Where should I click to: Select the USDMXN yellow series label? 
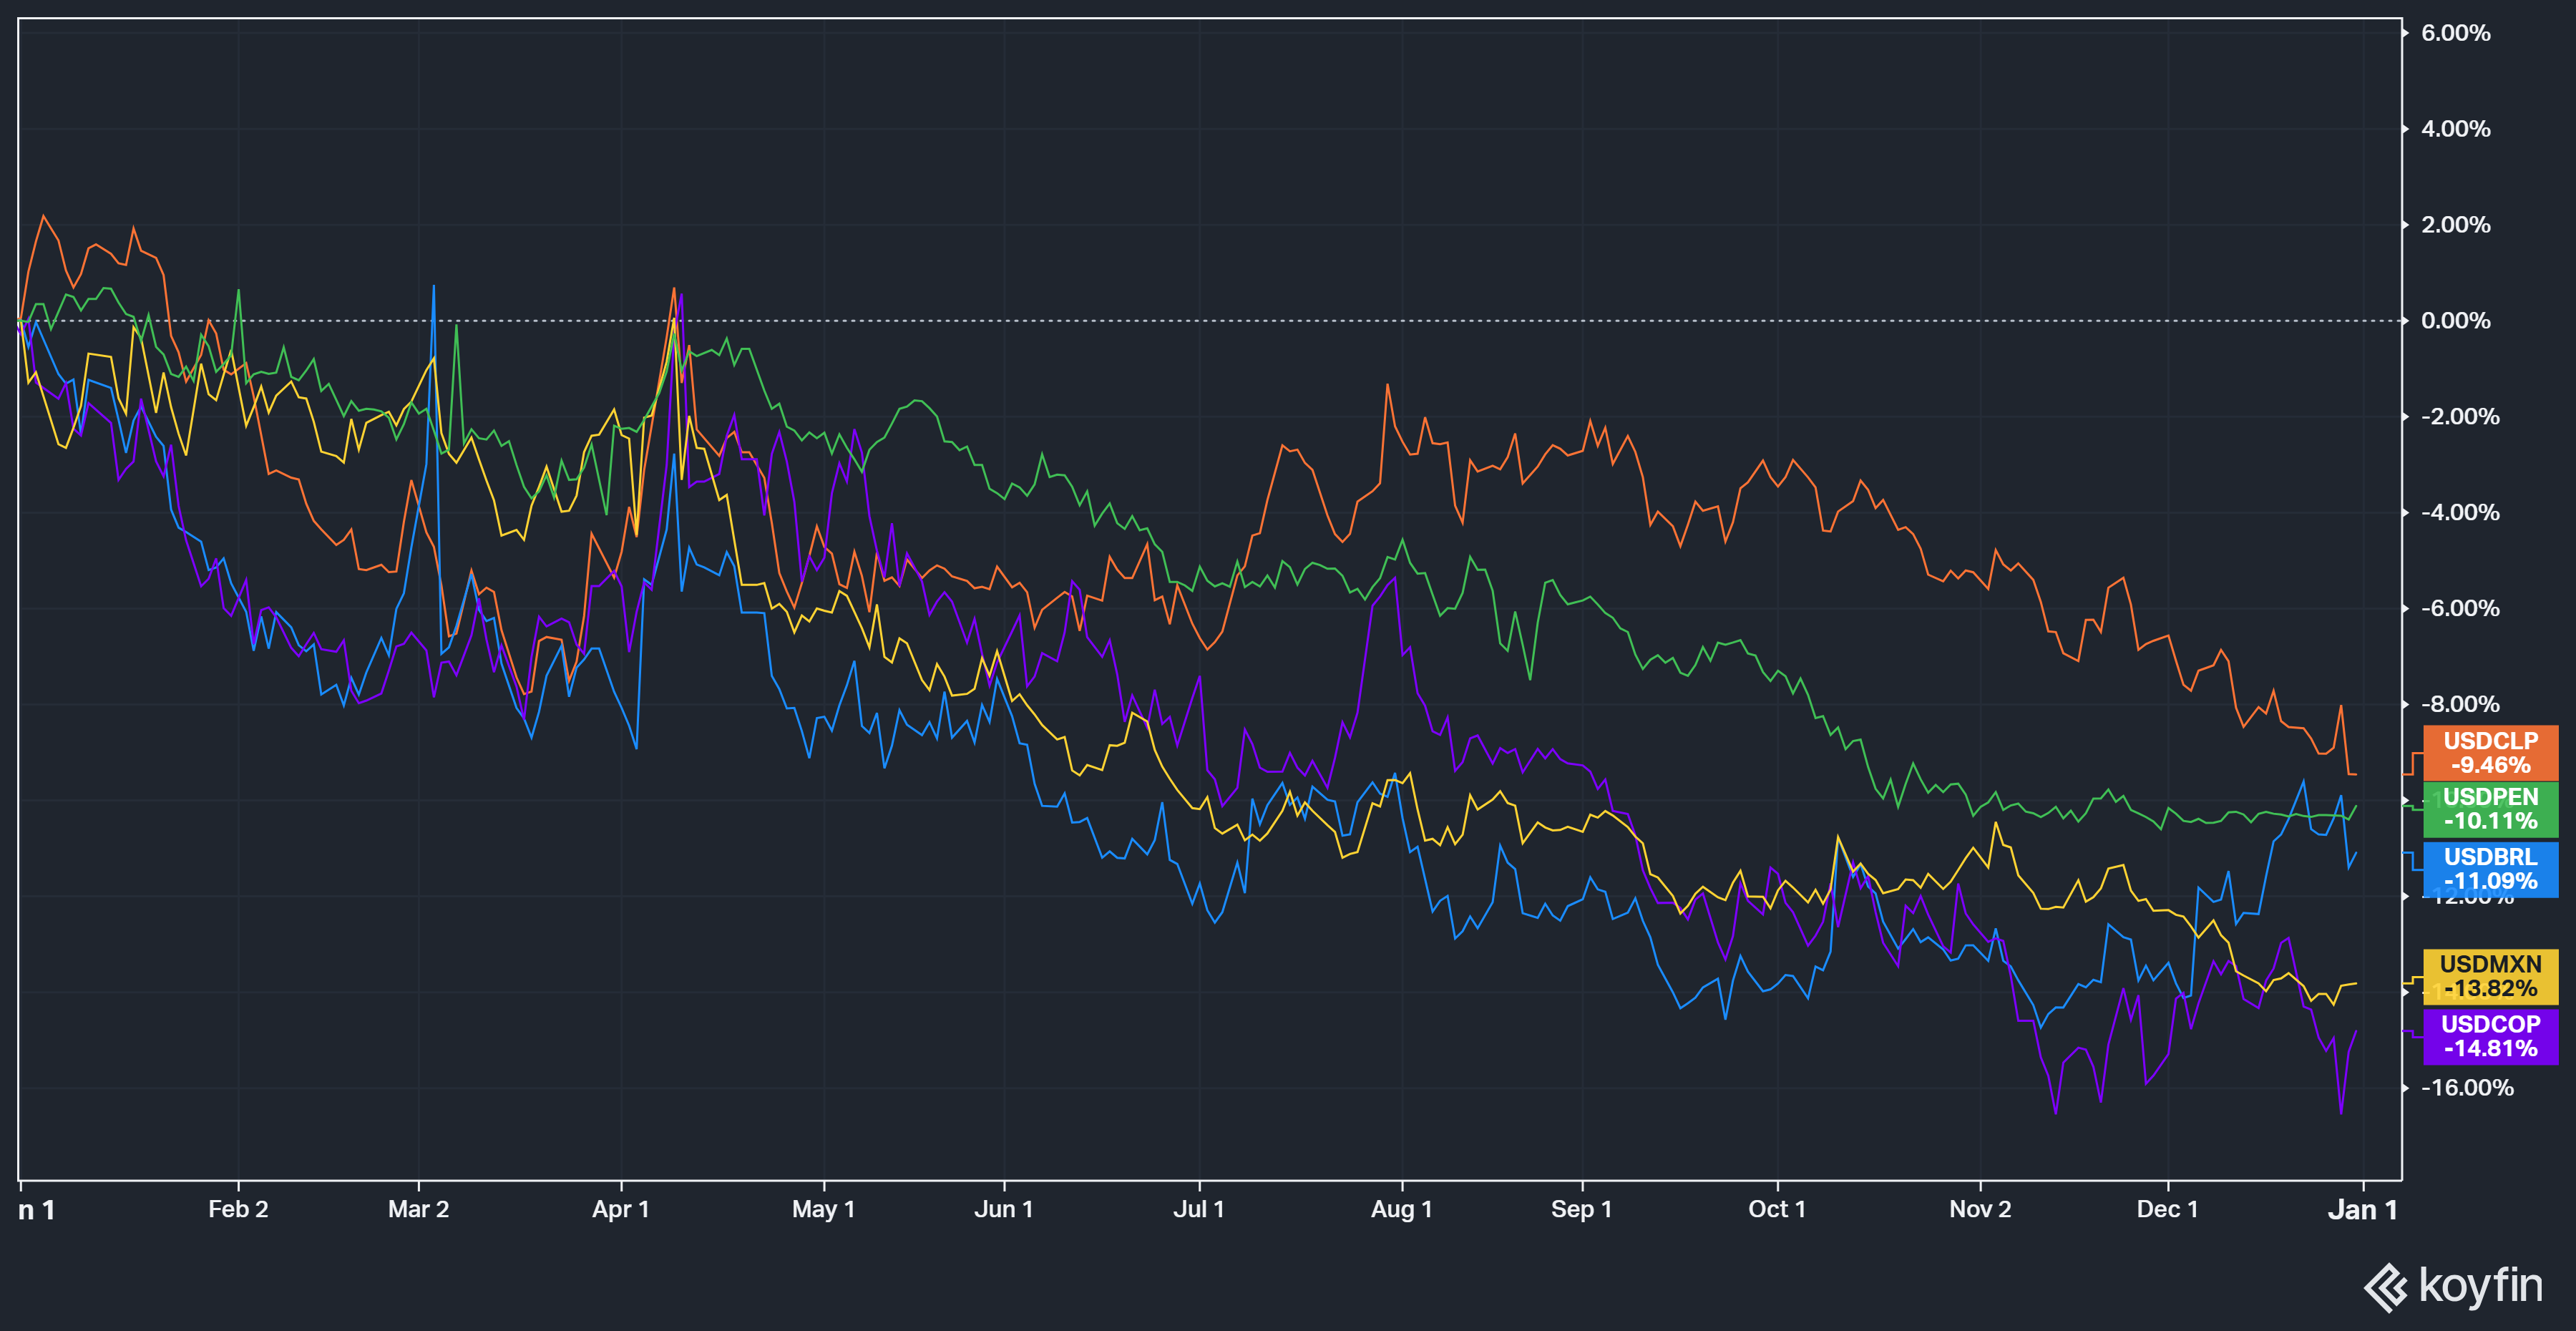[2490, 976]
